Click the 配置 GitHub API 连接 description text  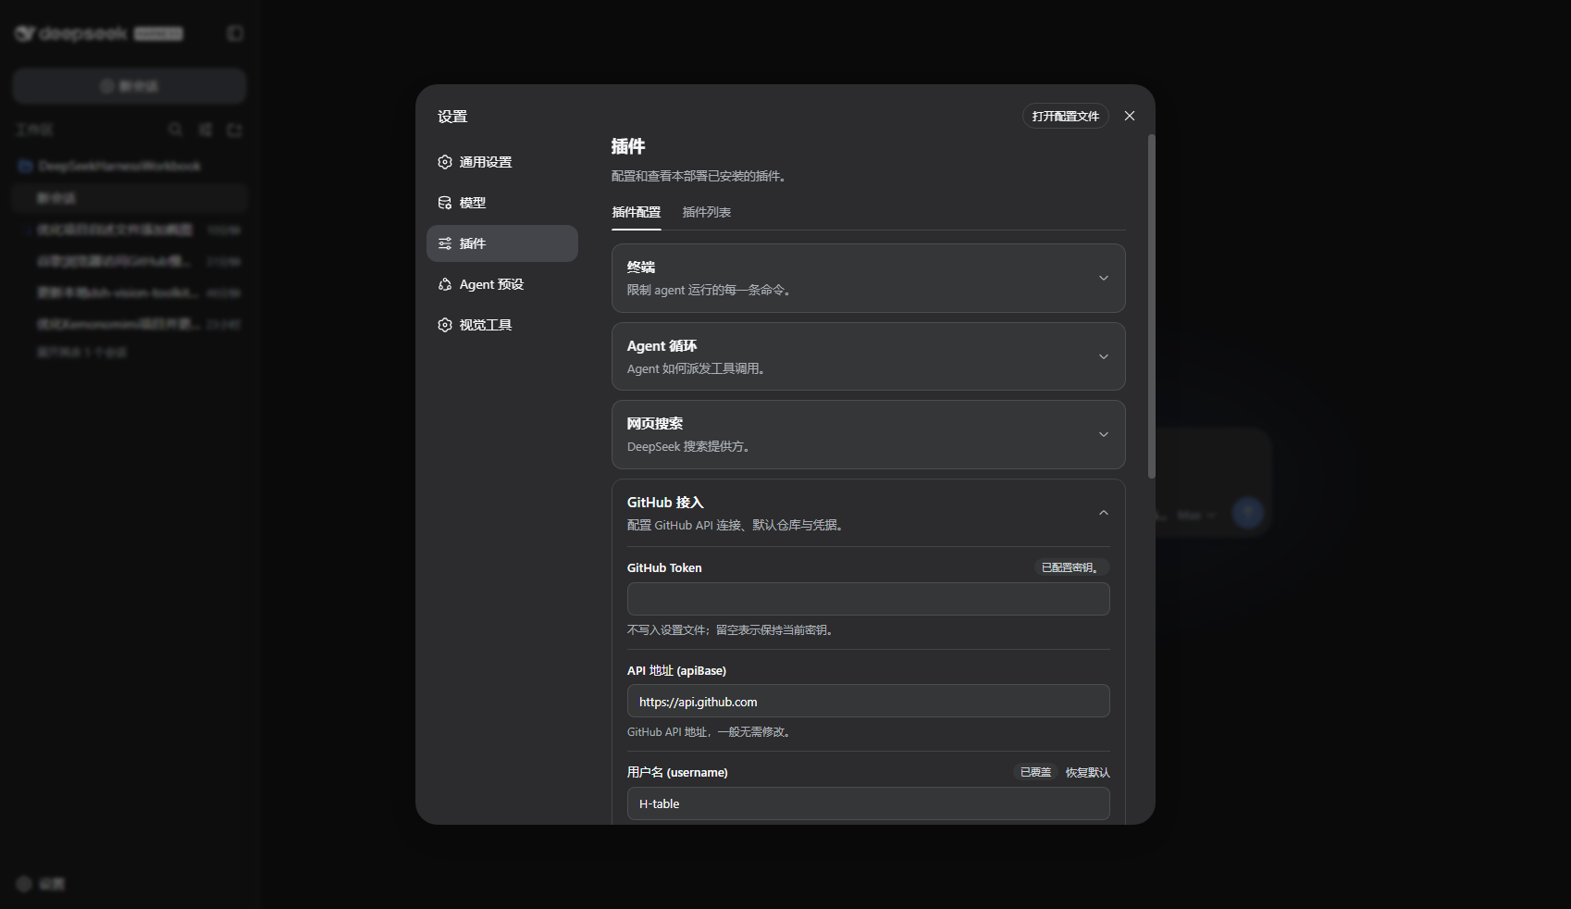(737, 525)
